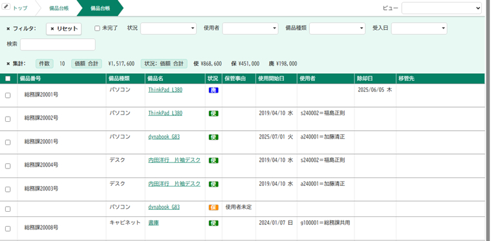Collapse the フィルタ section with its × icon
Image resolution: width=491 pixels, height=241 pixels.
click(8, 29)
